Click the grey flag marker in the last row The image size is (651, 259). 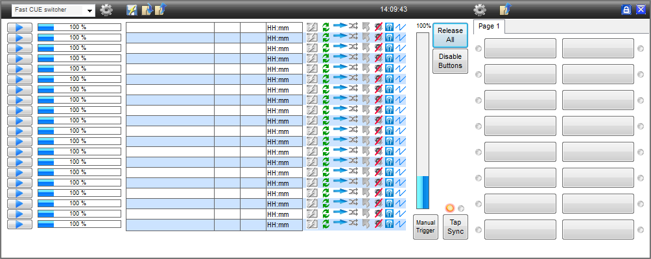tap(366, 224)
